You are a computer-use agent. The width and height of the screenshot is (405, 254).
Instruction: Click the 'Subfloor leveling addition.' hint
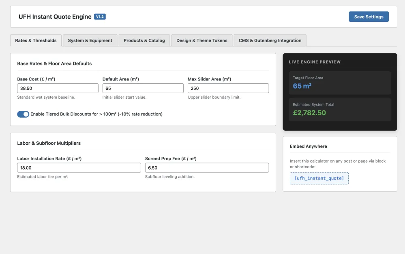tap(170, 177)
